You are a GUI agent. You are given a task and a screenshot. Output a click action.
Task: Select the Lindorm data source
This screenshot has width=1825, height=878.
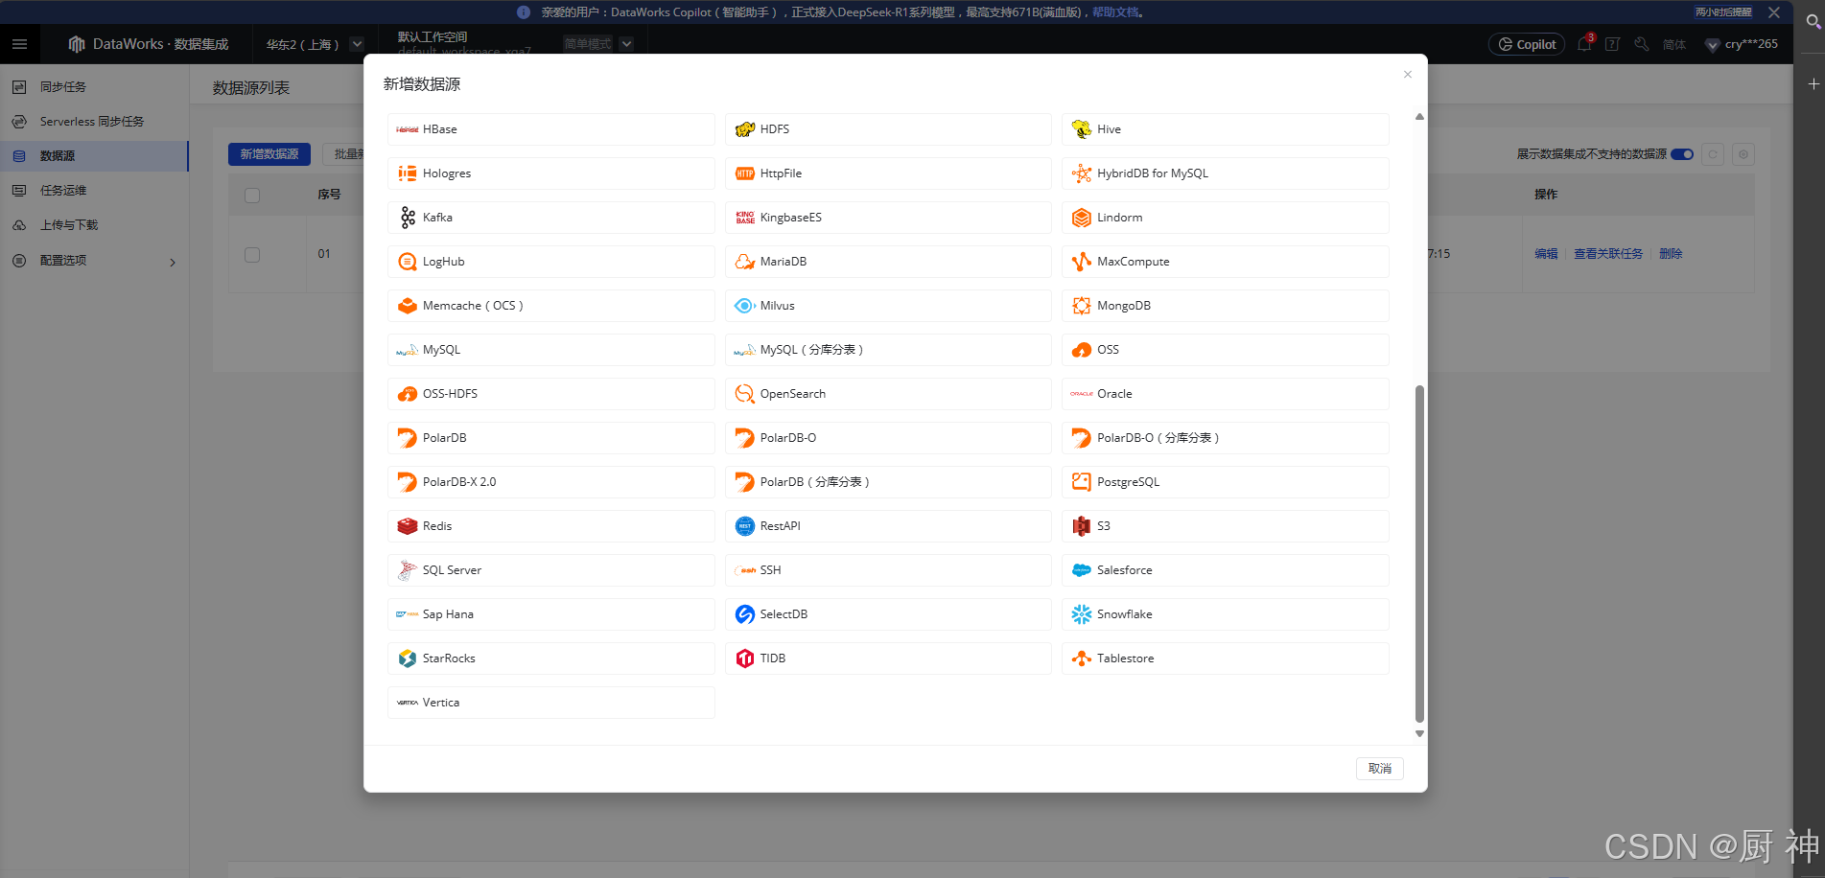1226,218
